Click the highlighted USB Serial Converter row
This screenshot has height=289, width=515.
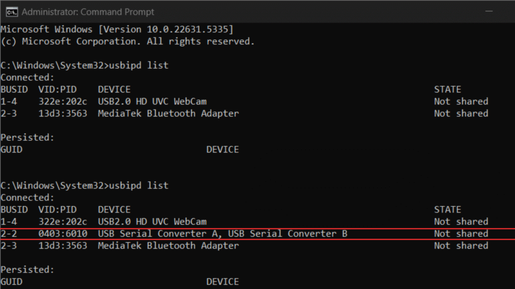coord(257,234)
